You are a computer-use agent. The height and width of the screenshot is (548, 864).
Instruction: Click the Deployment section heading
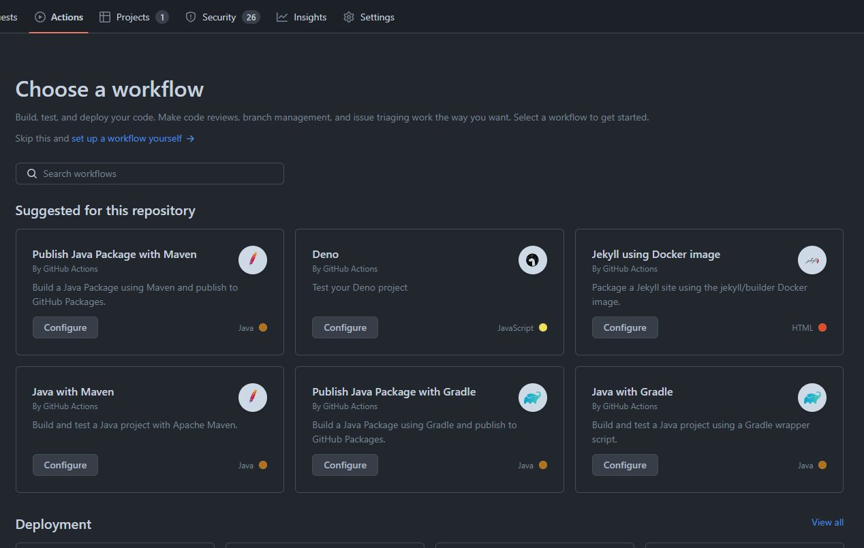click(53, 524)
